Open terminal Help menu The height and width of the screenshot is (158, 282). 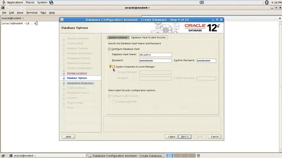click(x=52, y=13)
